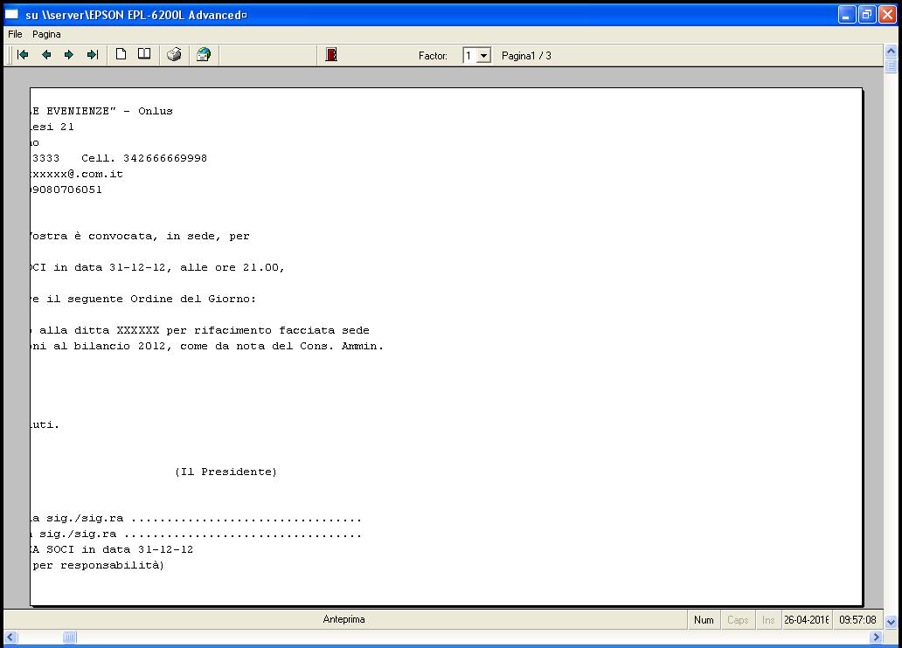Close the preview window
902x648 pixels.
[x=888, y=14]
